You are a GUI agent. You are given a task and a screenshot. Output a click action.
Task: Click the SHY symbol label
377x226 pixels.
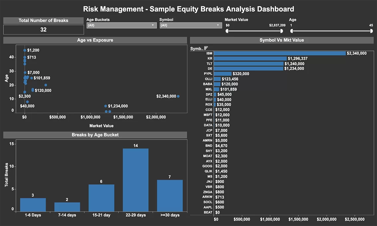pos(209,151)
